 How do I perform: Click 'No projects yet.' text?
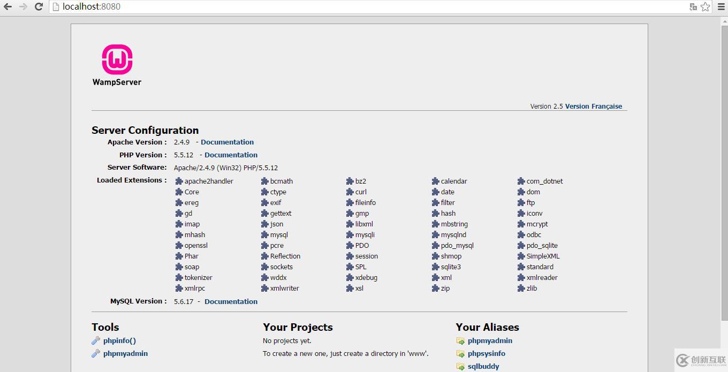click(x=287, y=341)
